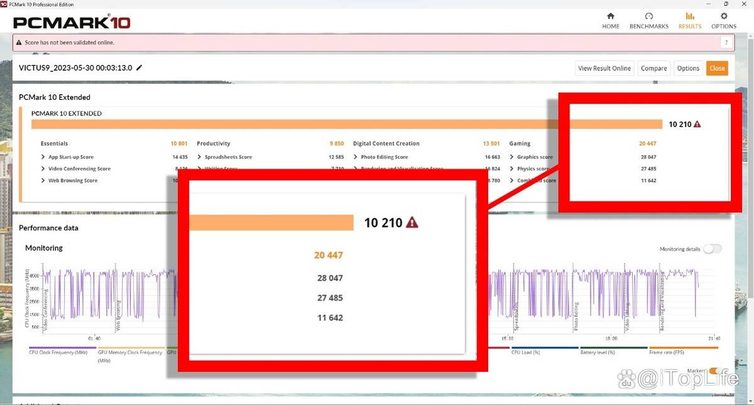The width and height of the screenshot is (754, 405).
Task: Toggle the Monitoring details switch
Action: pos(712,249)
